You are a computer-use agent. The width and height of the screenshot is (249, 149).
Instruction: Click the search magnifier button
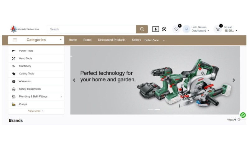(142, 29)
